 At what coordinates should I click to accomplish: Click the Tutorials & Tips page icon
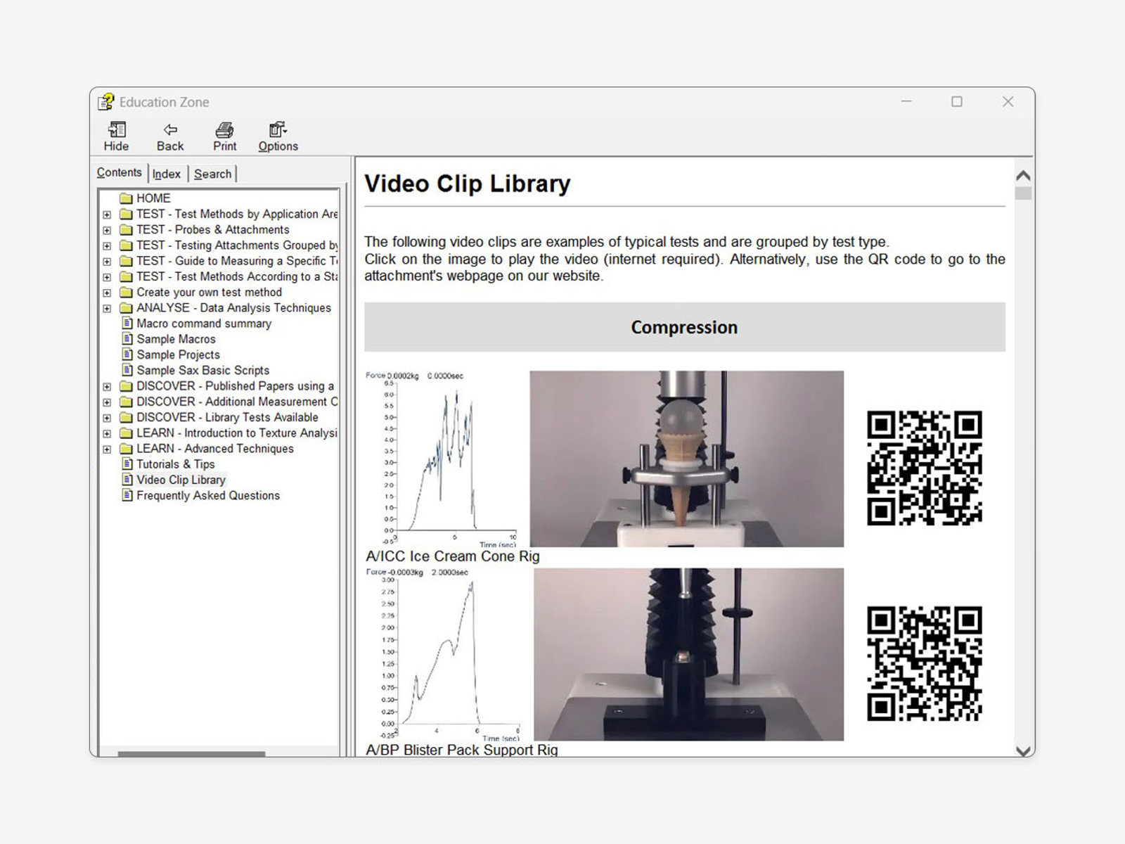(x=127, y=464)
